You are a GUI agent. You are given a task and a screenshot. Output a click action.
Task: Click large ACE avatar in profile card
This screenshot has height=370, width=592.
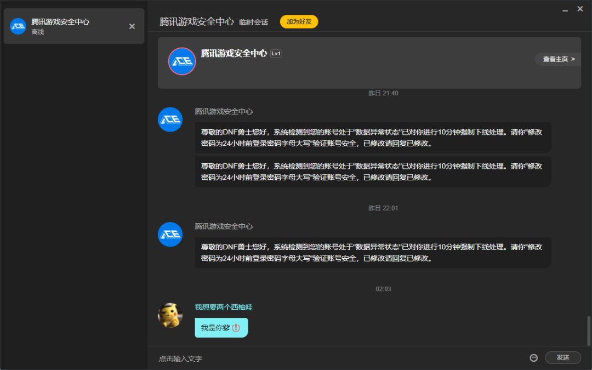pyautogui.click(x=182, y=61)
